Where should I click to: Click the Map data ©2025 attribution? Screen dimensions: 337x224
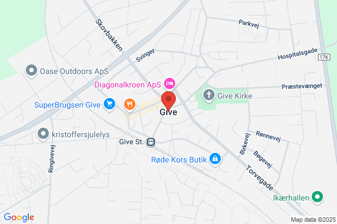[x=313, y=220]
